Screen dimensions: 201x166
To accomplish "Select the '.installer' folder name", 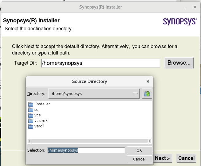I will point(42,104).
